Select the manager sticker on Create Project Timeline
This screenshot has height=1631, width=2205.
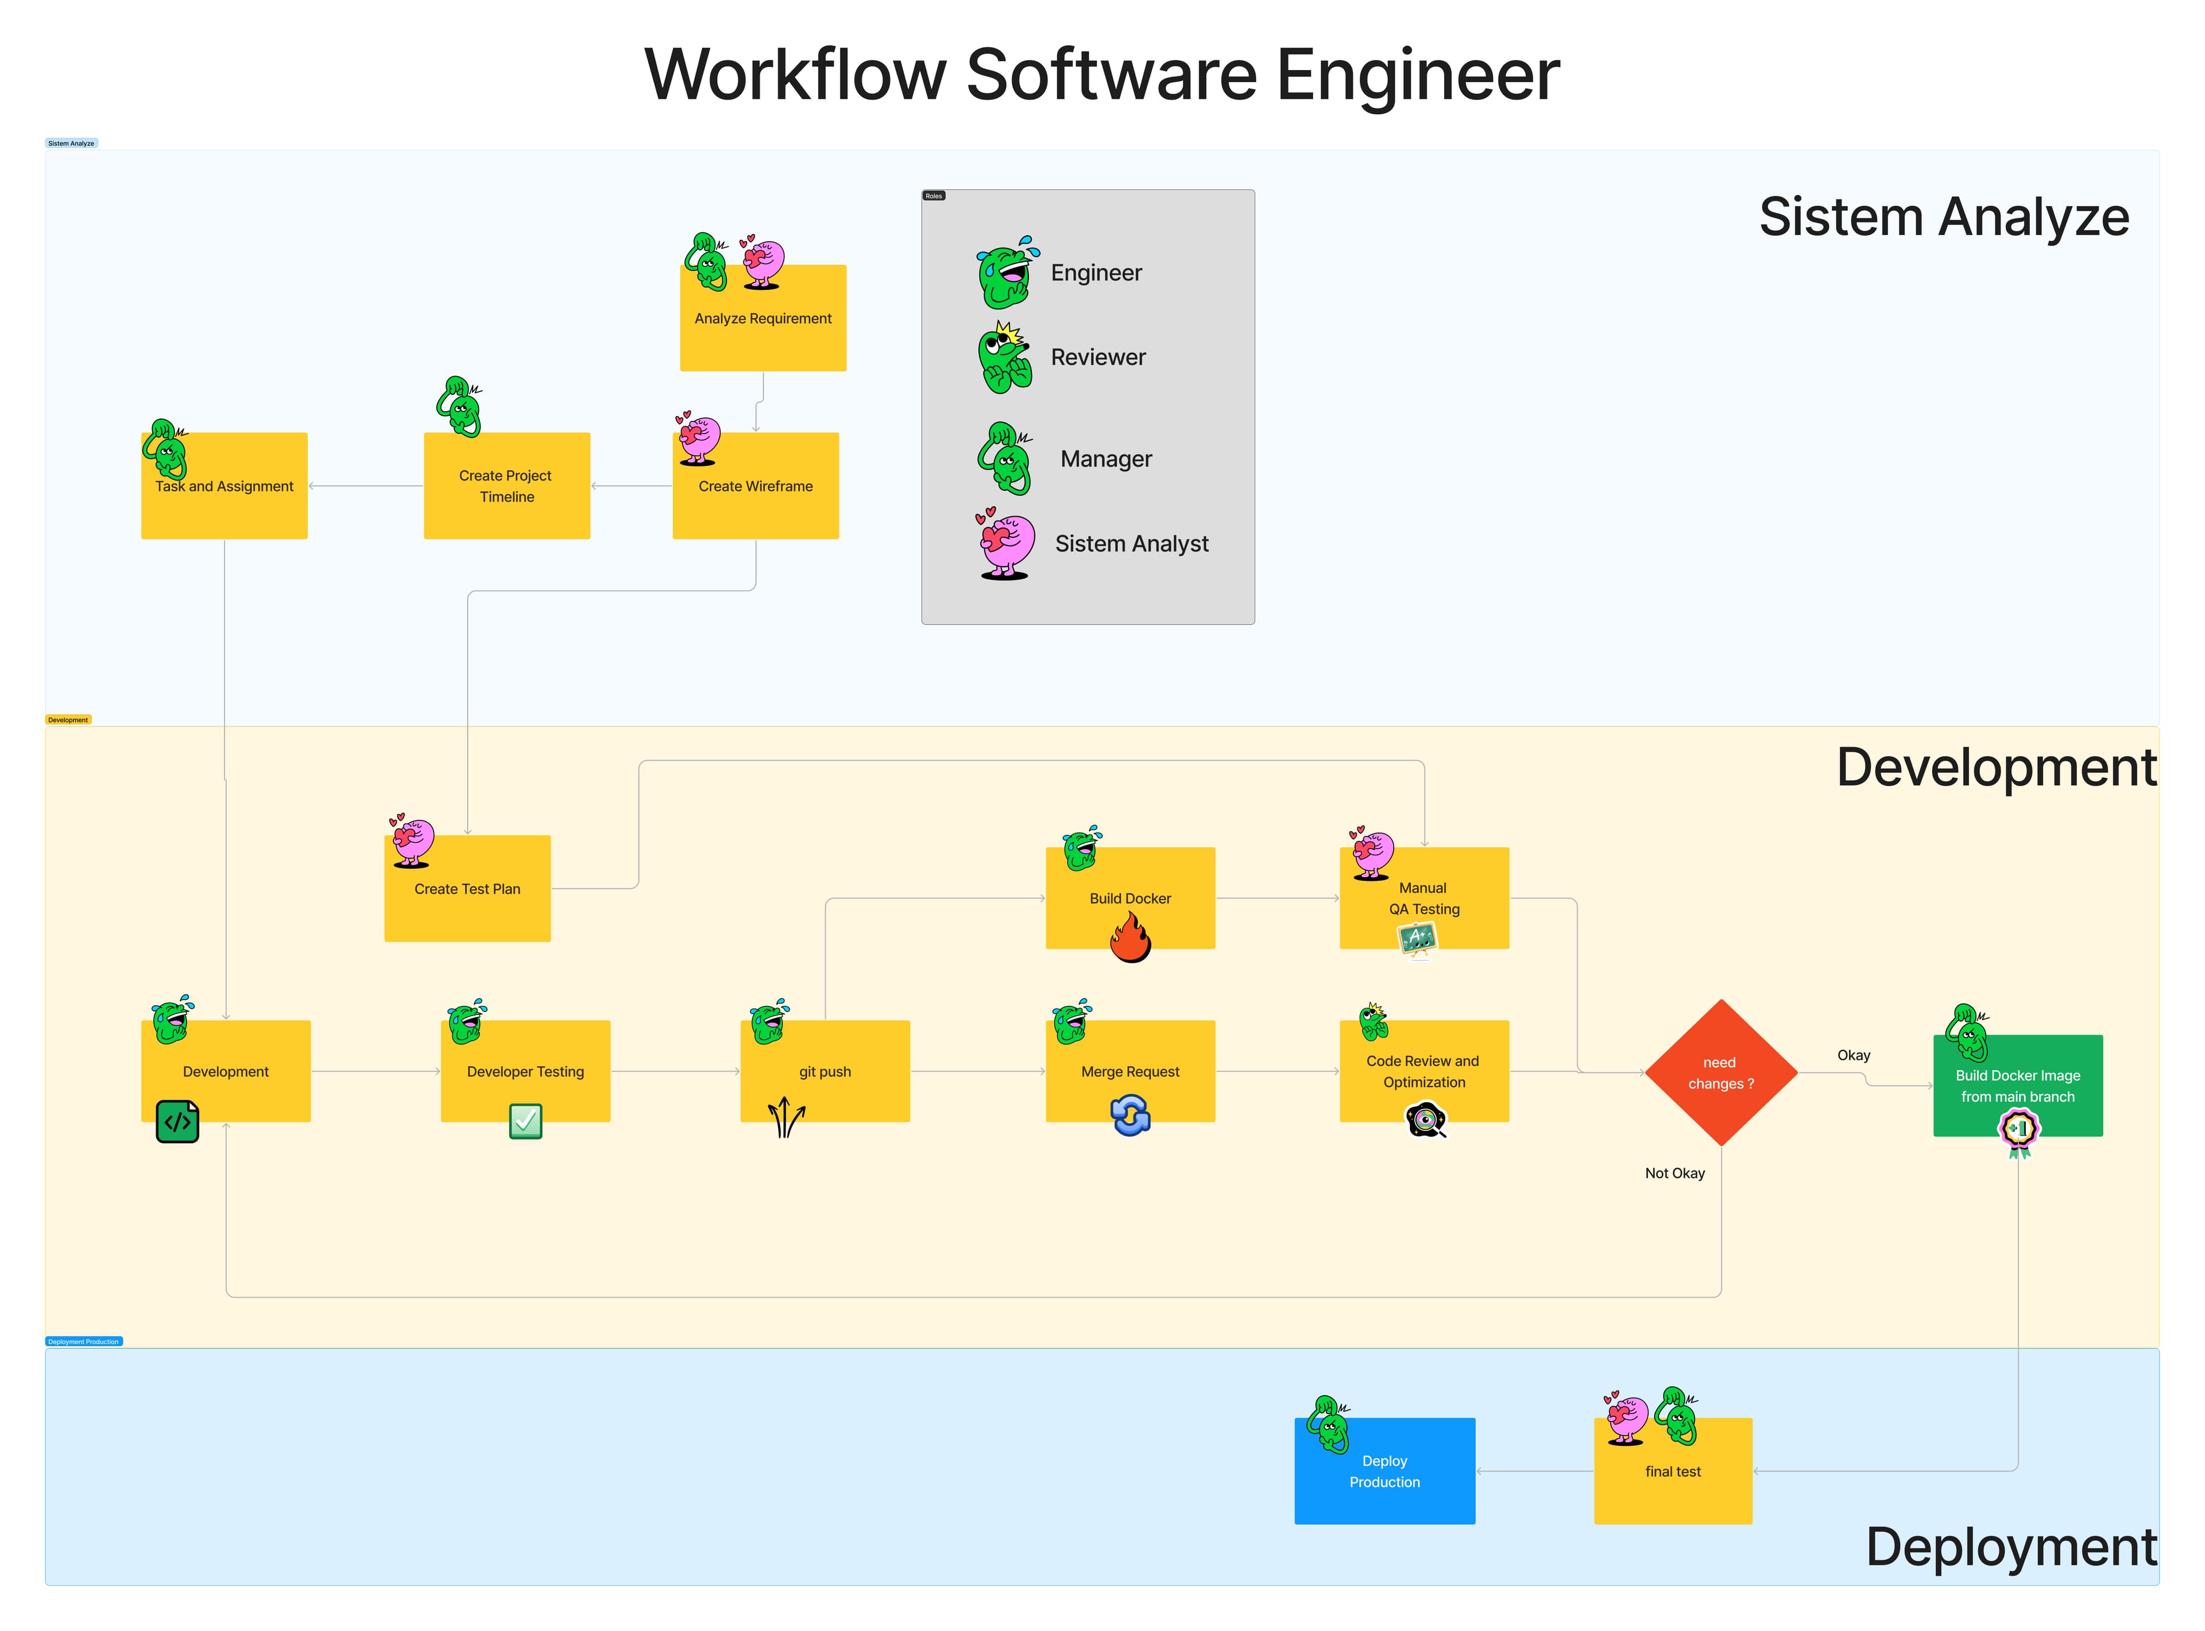click(460, 406)
